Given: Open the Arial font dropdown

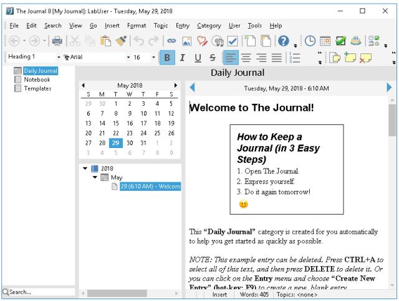Looking at the screenshot, I should [x=128, y=57].
